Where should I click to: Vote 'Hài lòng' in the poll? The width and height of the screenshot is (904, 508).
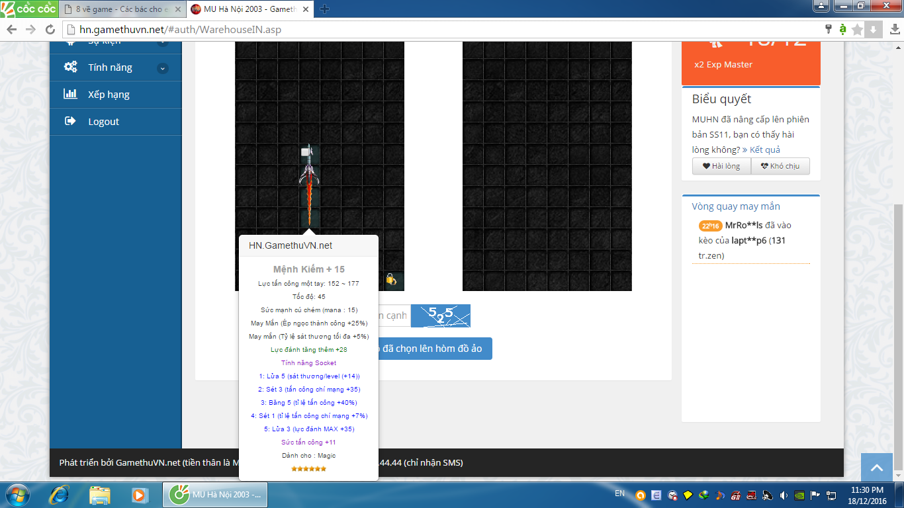click(x=721, y=166)
